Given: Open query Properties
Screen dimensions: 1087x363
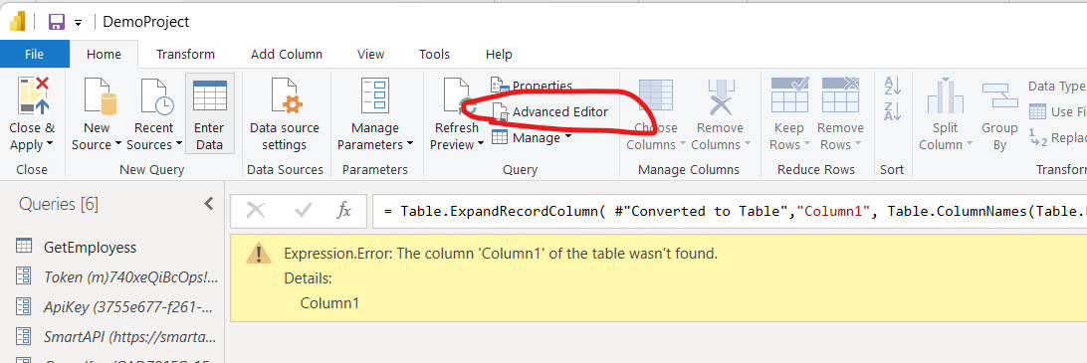Looking at the screenshot, I should [x=531, y=86].
